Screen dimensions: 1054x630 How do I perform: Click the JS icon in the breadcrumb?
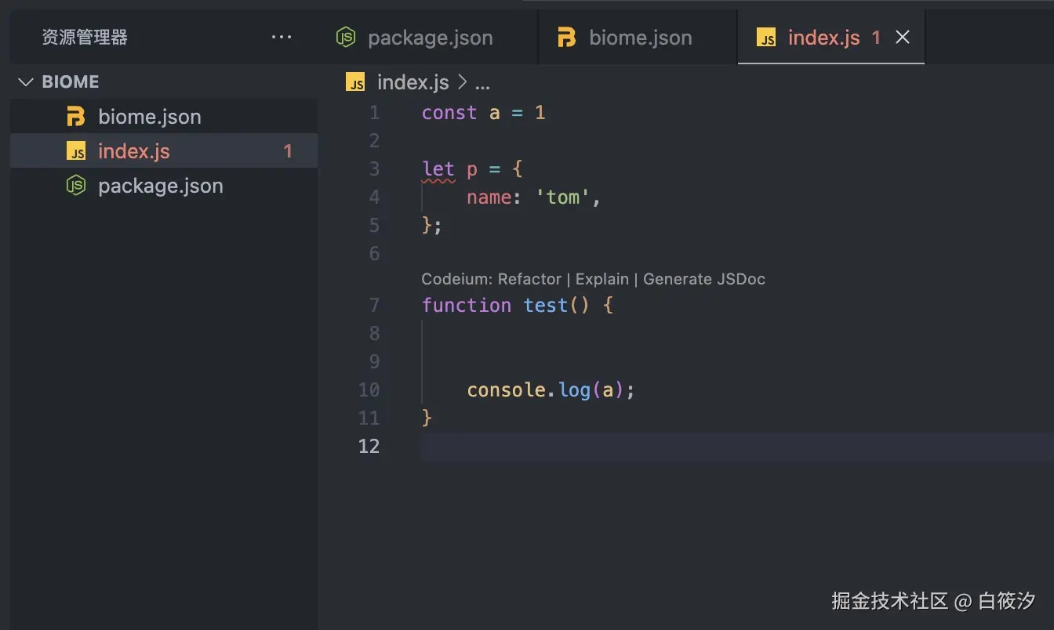pos(355,82)
